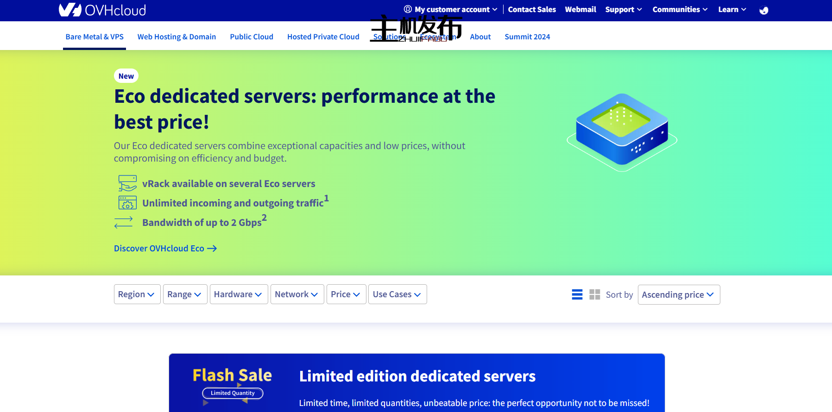This screenshot has width=832, height=412.
Task: Click the Limited Quantity badge
Action: 233,393
